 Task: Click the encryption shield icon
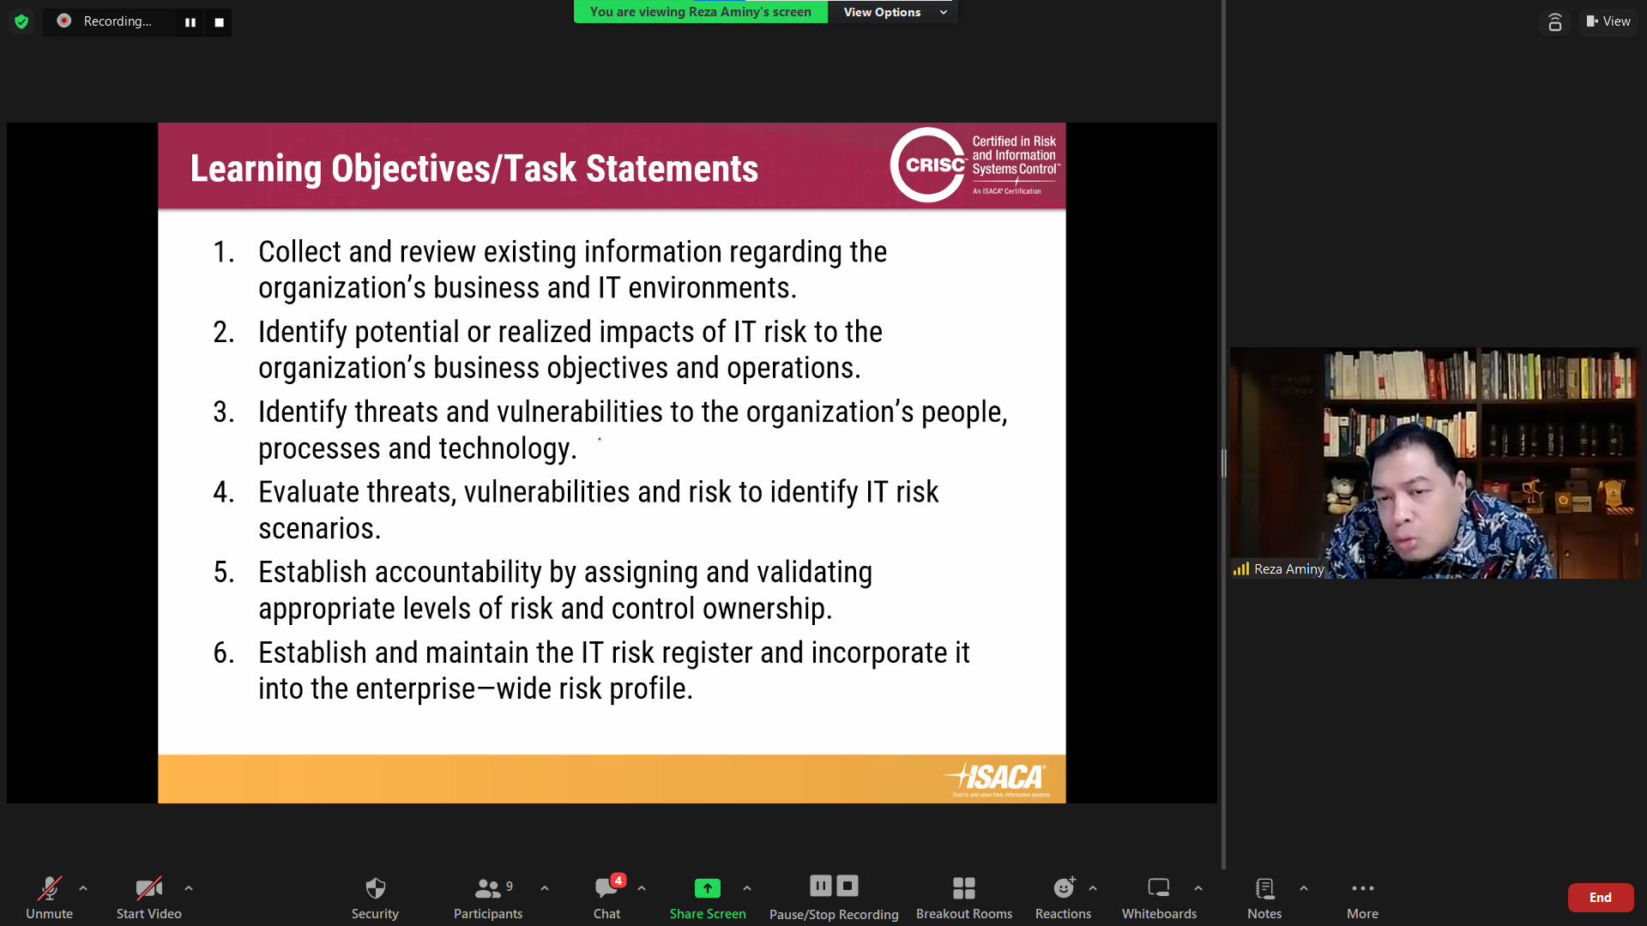21,21
